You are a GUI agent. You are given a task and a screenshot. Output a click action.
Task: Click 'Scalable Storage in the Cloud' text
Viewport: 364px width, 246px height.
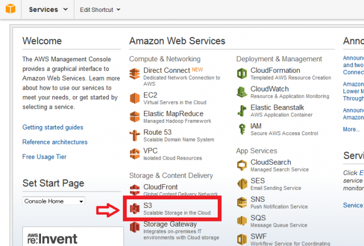tap(177, 213)
